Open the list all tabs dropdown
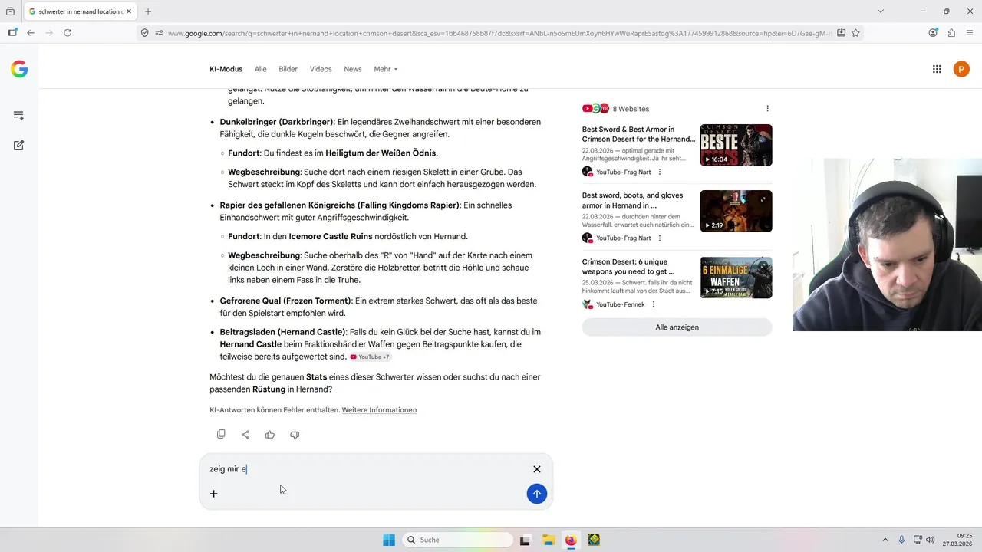The image size is (982, 552). tap(880, 11)
